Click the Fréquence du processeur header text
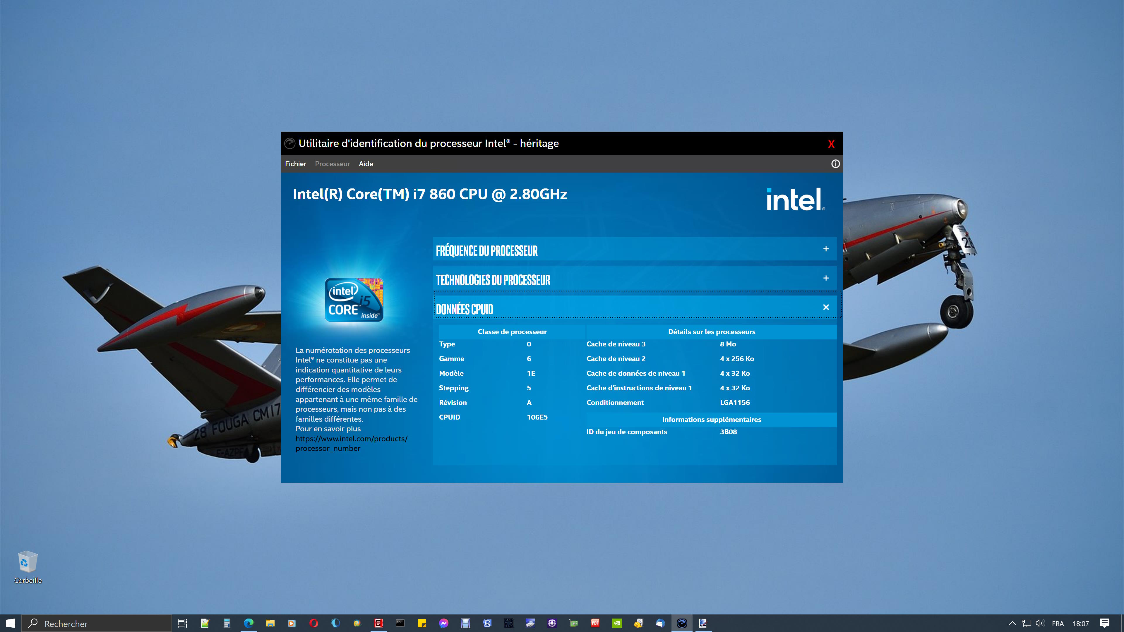The height and width of the screenshot is (632, 1124). (486, 250)
